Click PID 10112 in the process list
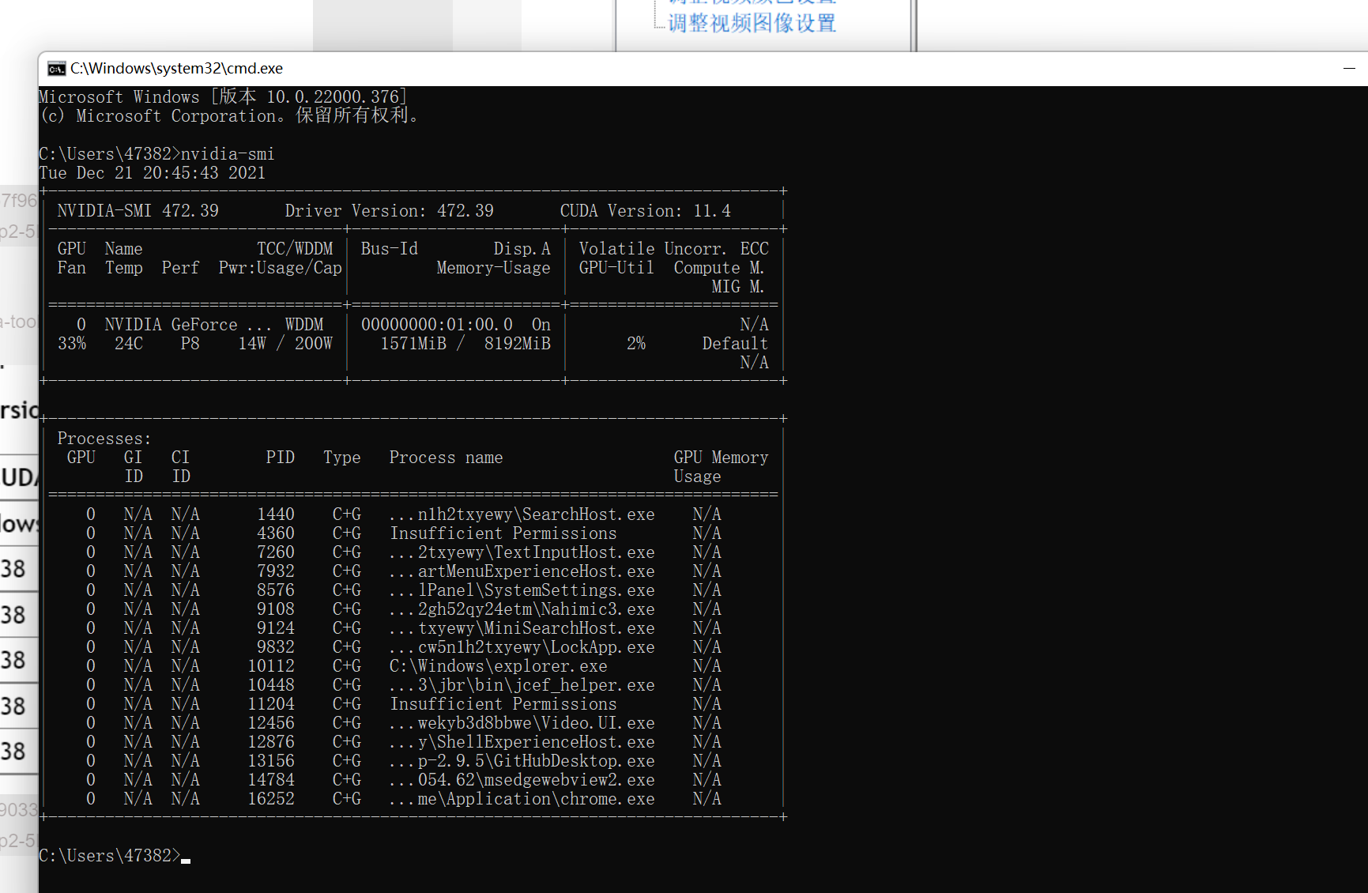 pyautogui.click(x=271, y=666)
